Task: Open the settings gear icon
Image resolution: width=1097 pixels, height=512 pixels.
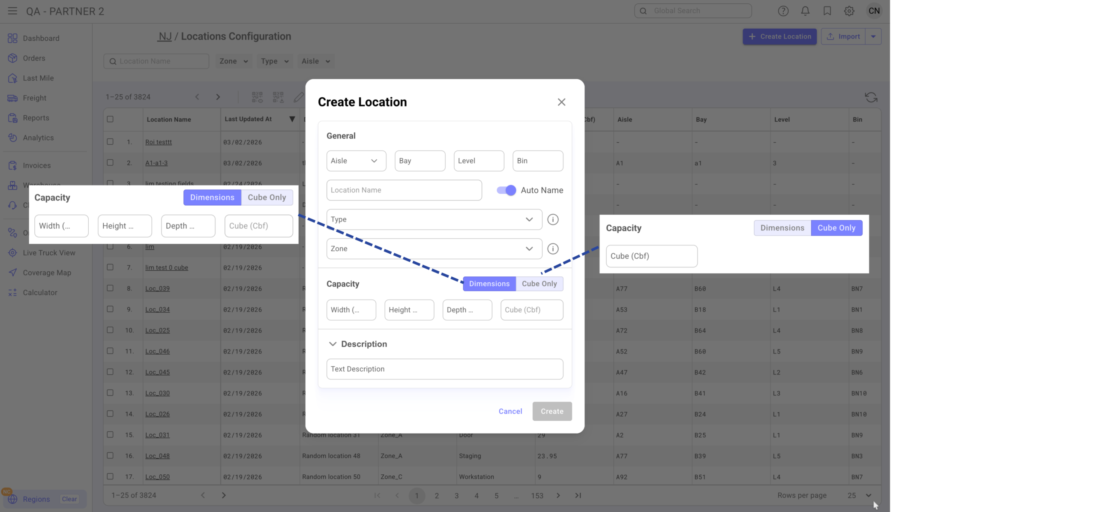Action: coord(849,11)
